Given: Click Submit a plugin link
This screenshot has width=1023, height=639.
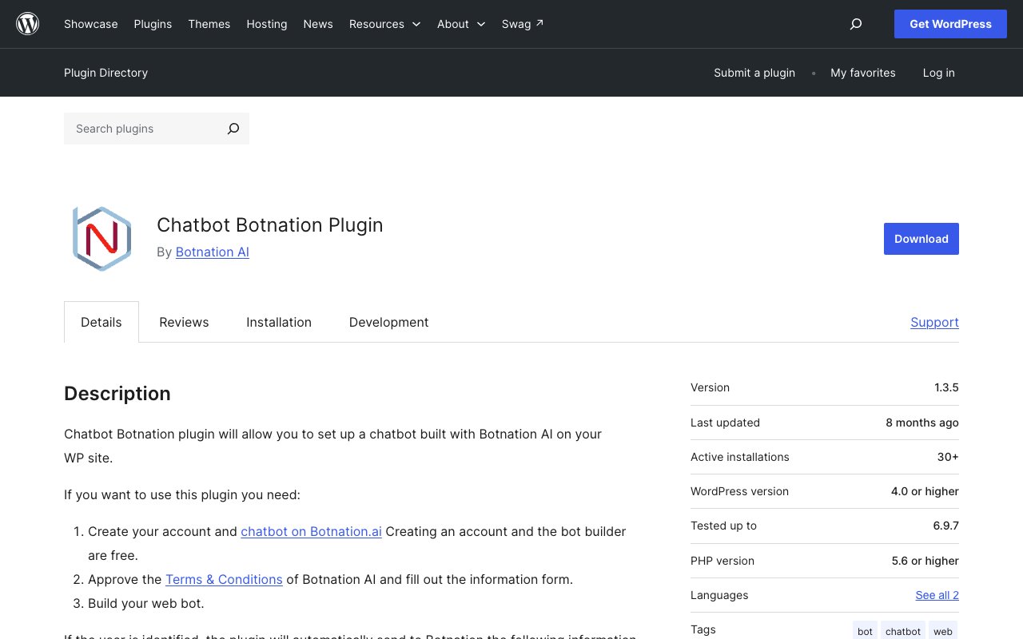Looking at the screenshot, I should click(754, 73).
